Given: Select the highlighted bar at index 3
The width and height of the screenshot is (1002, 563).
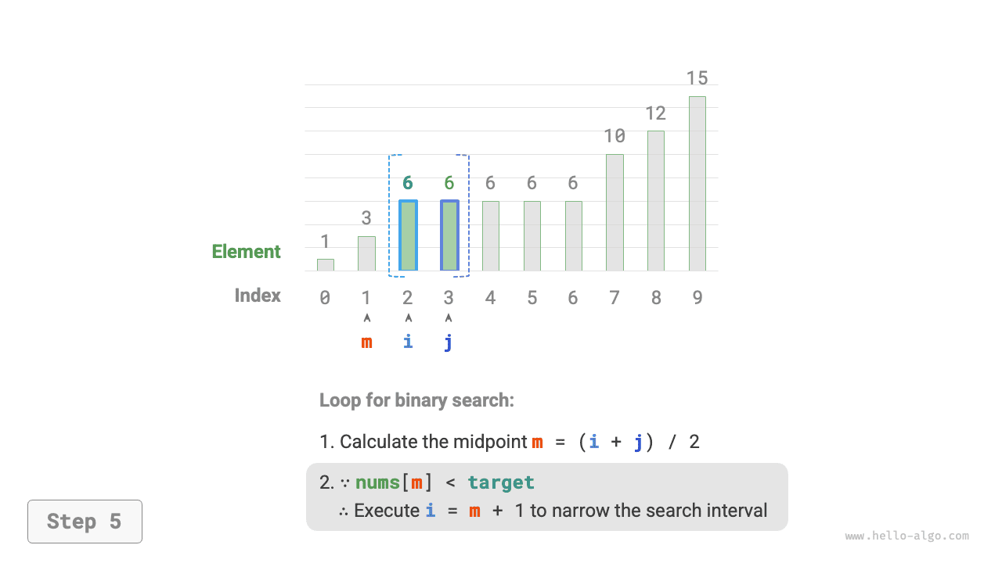Looking at the screenshot, I should (449, 235).
